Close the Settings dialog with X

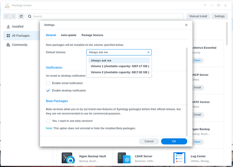[186, 25]
